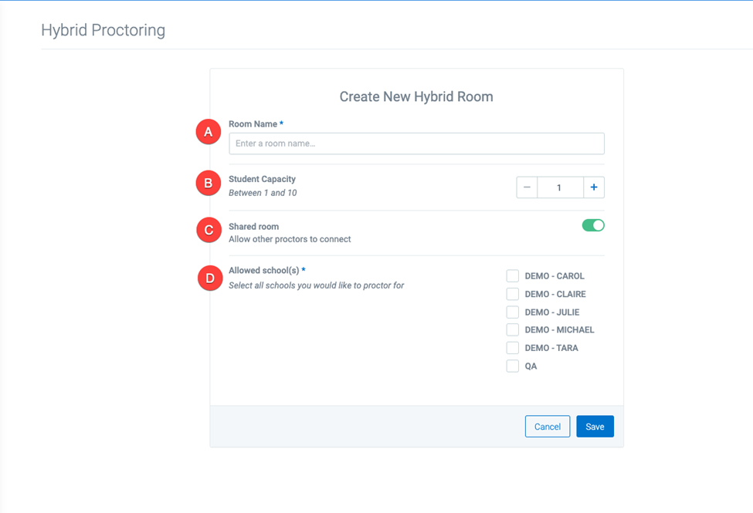Save the new hybrid room
The width and height of the screenshot is (753, 513).
point(595,426)
